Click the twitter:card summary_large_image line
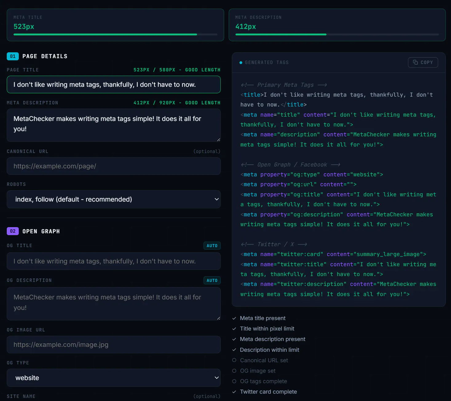This screenshot has height=401, width=451. point(333,254)
